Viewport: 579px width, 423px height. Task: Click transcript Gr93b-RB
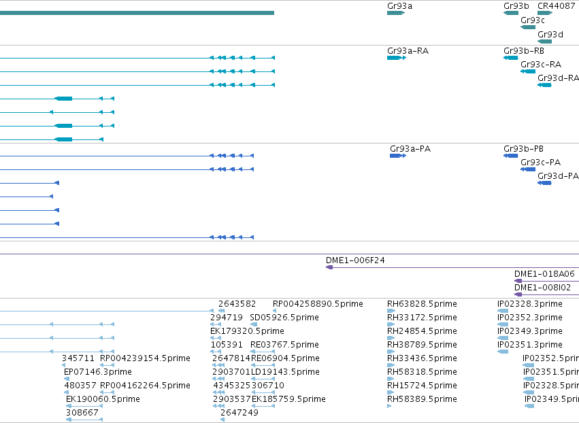(x=511, y=58)
